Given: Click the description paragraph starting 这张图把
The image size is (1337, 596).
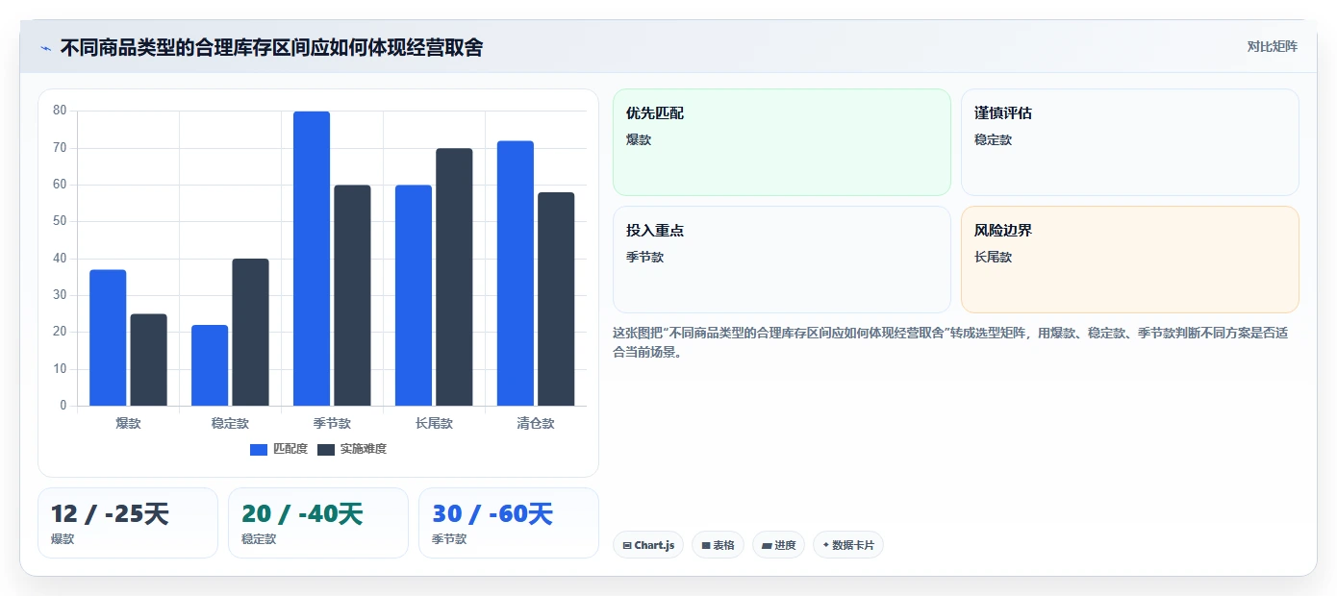Looking at the screenshot, I should [950, 342].
